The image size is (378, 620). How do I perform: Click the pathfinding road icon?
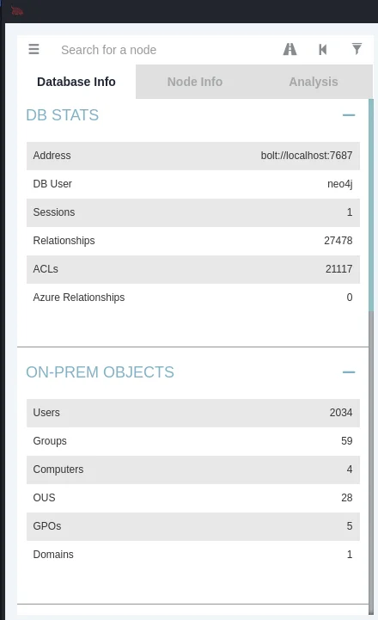click(x=290, y=49)
